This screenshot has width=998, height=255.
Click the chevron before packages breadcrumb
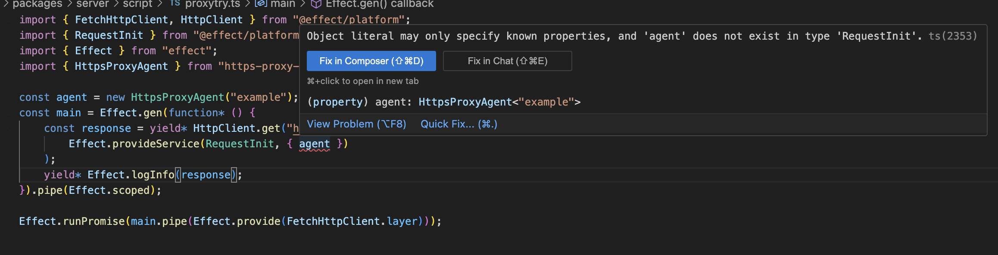click(x=6, y=4)
